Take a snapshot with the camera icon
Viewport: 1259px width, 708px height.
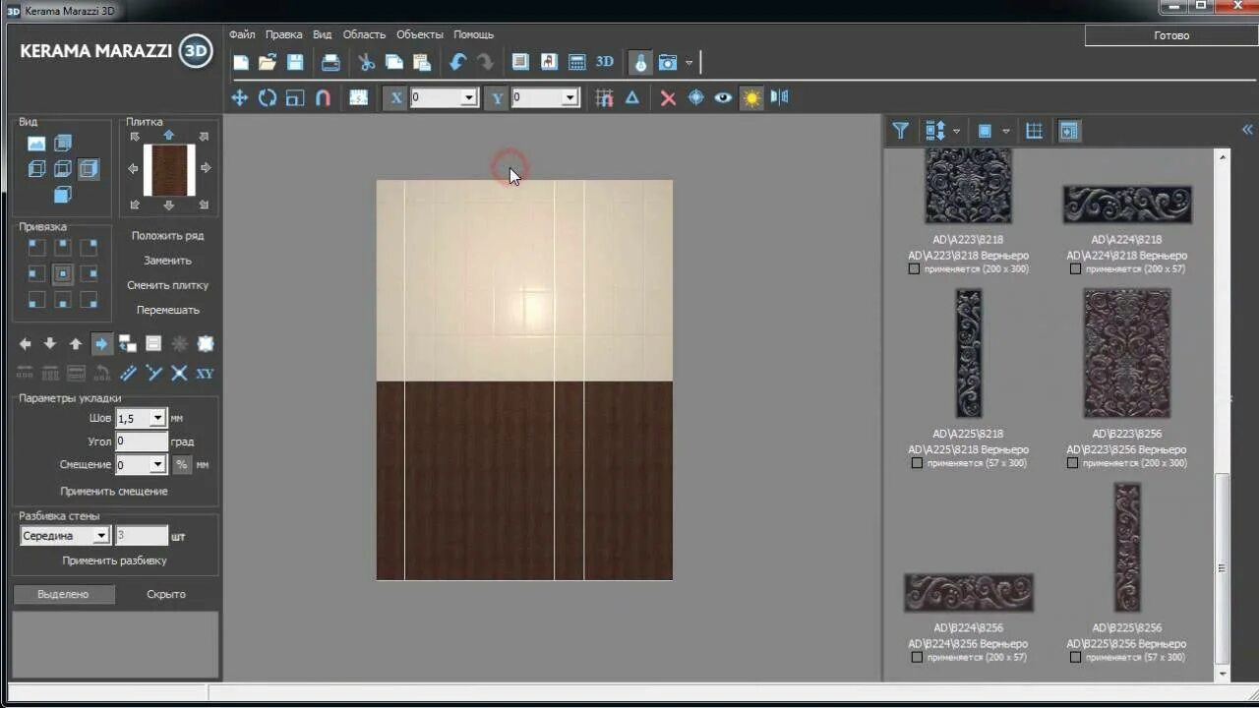(x=668, y=62)
